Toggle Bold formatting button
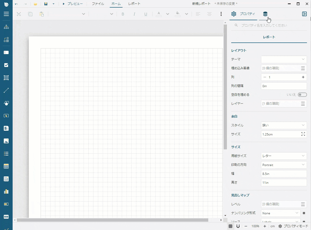This screenshot has height=230, width=311. coord(123,14)
